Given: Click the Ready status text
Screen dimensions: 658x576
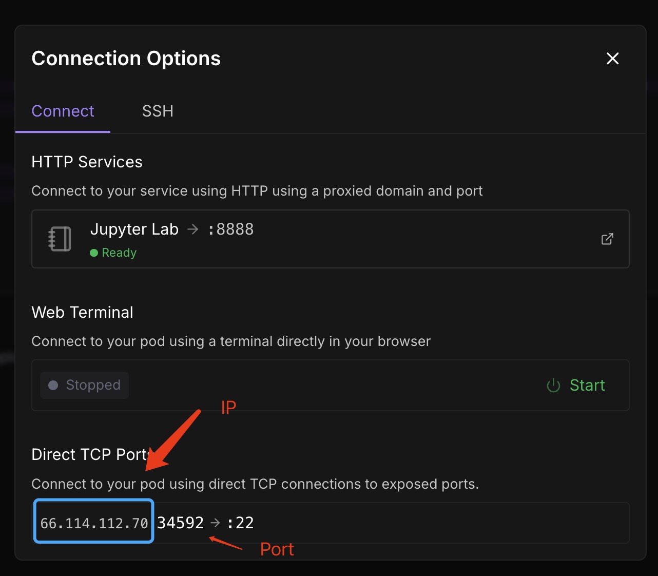Looking at the screenshot, I should pyautogui.click(x=119, y=253).
